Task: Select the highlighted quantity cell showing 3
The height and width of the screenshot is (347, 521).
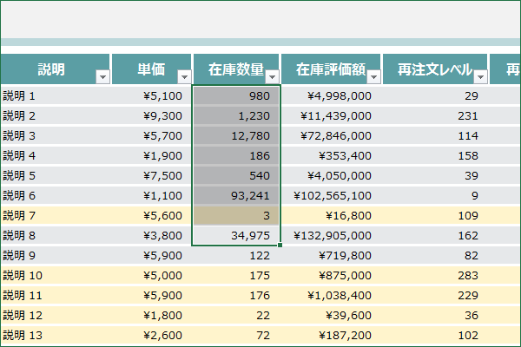Action: [x=236, y=215]
